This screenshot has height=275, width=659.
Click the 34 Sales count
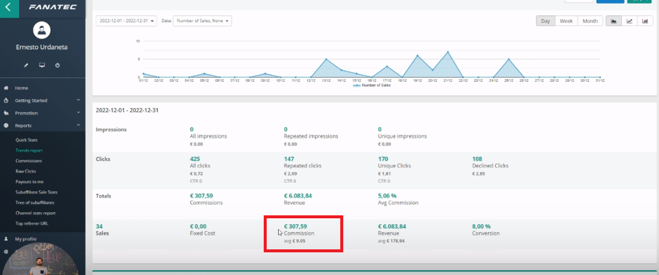pos(99,226)
